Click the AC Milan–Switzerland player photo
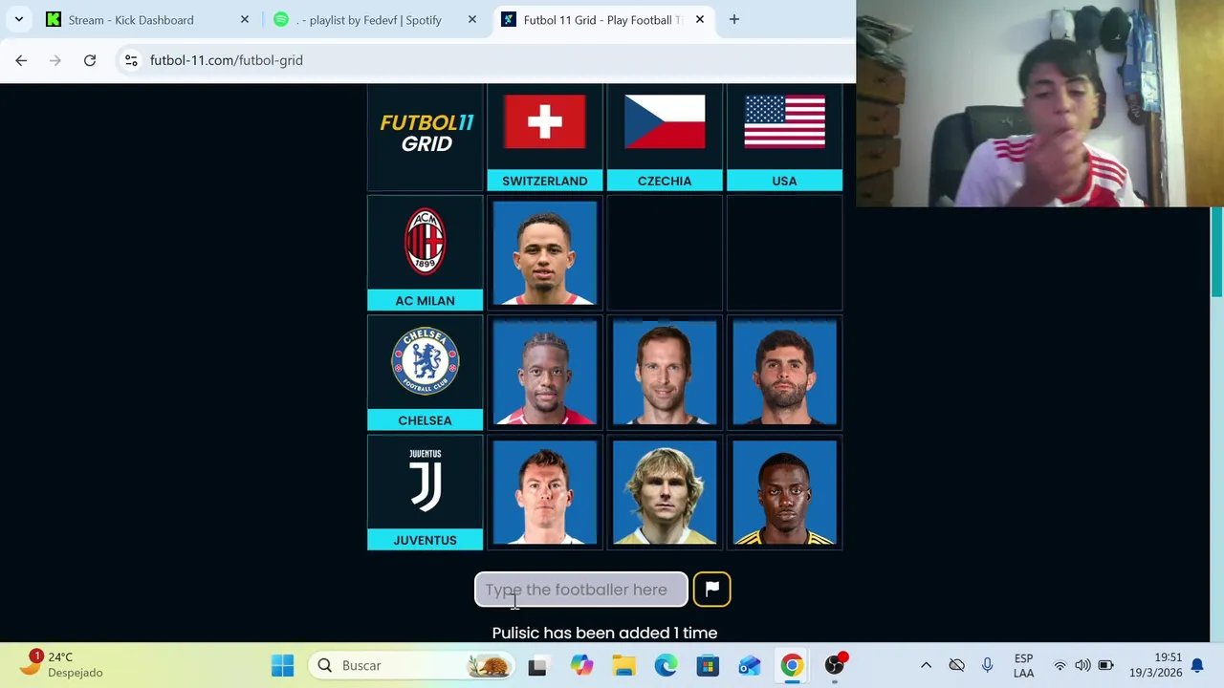Viewport: 1224px width, 688px height. [545, 253]
